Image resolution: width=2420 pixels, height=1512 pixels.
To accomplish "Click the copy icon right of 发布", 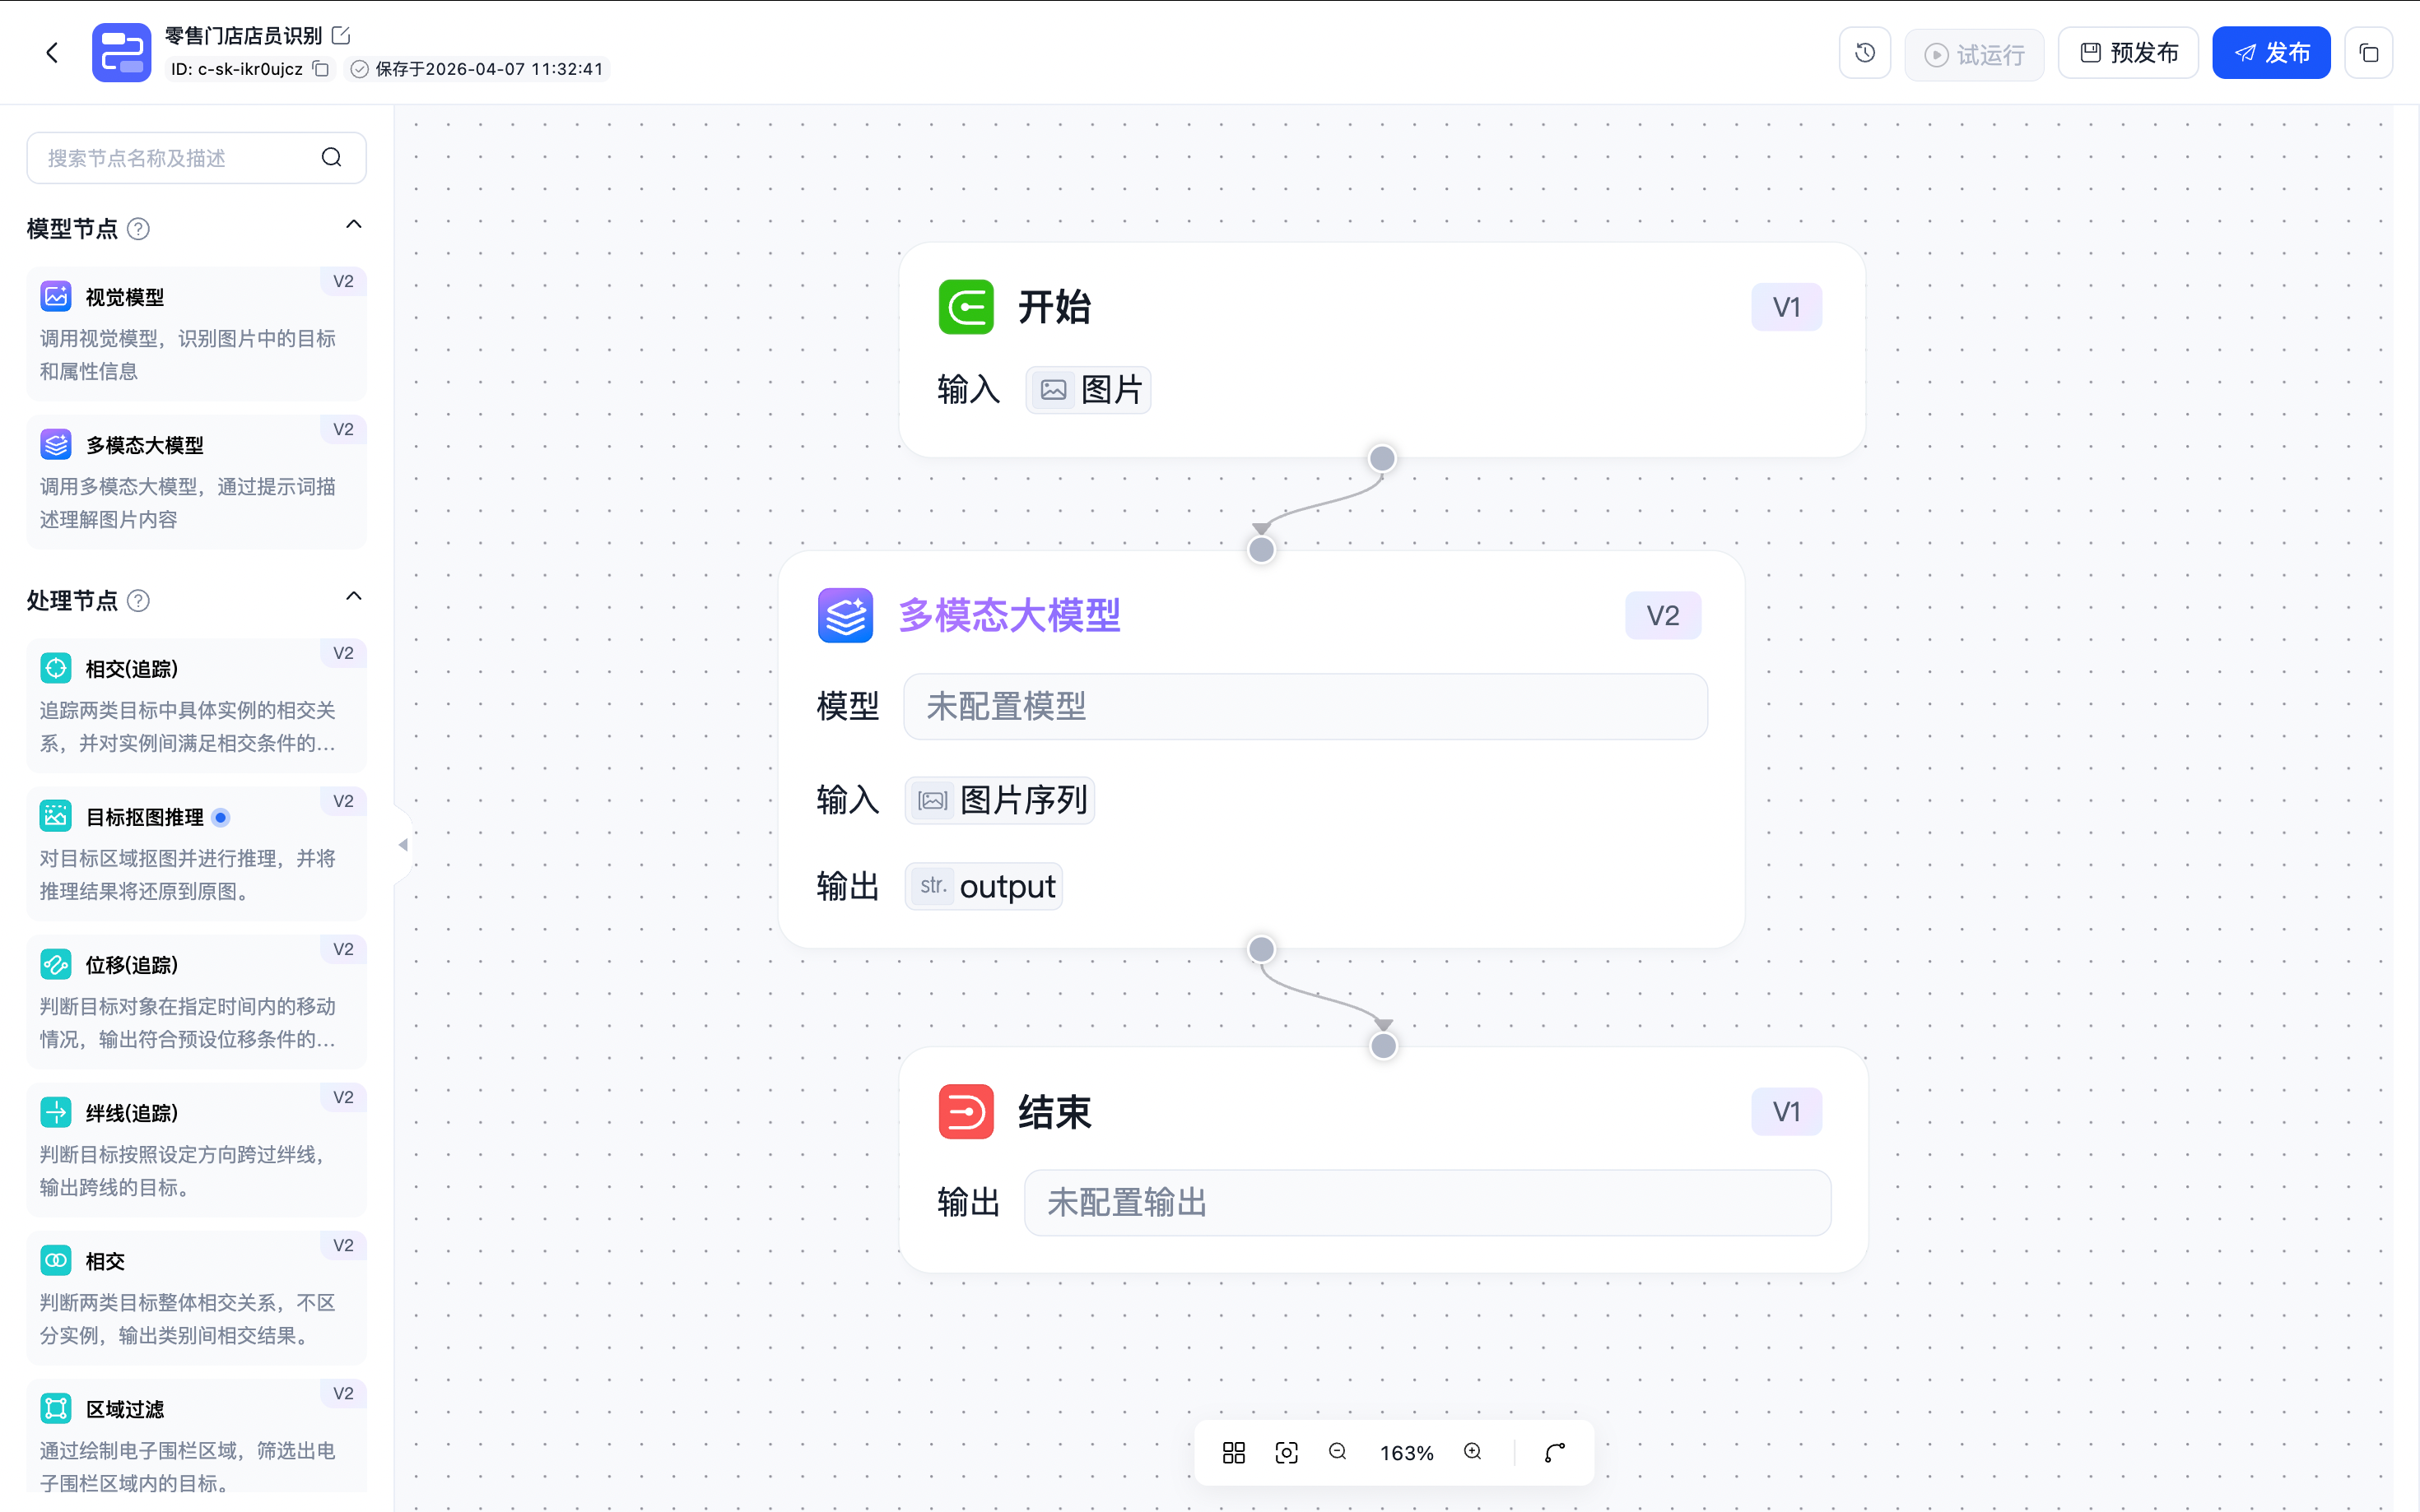I will [x=2368, y=53].
